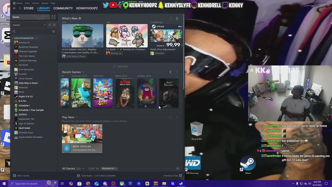Collapse All Games section with up chevrons
Viewport: 332px width, 187px height.
[177, 169]
